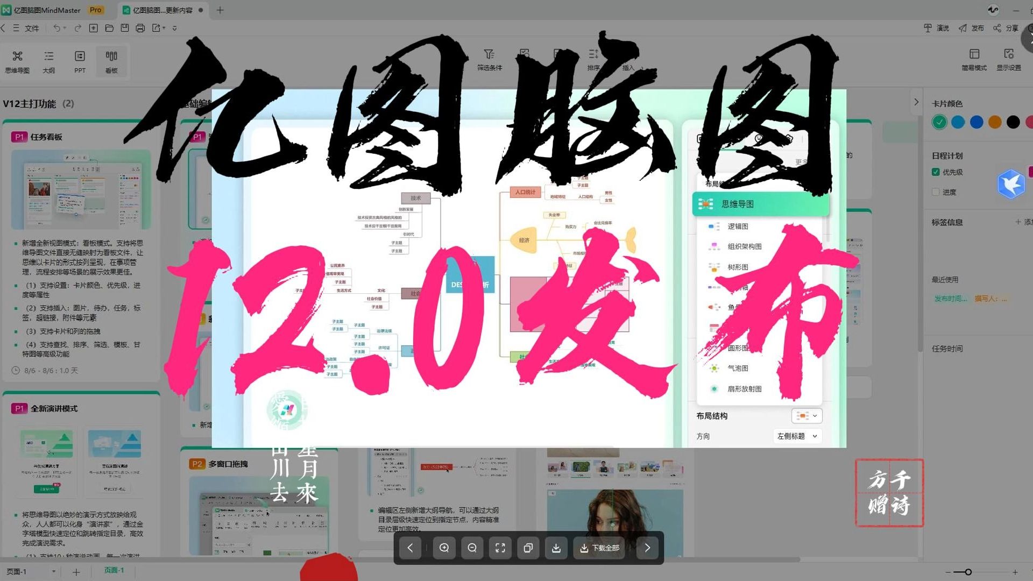The height and width of the screenshot is (581, 1033).
Task: Choose 扇形放射图 in the layout list
Action: (x=744, y=389)
